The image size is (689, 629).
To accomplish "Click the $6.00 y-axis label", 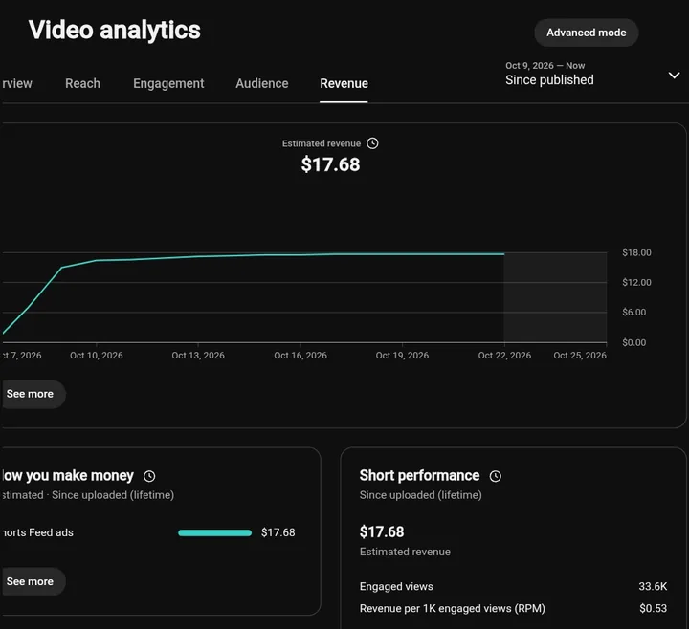I will [x=634, y=312].
